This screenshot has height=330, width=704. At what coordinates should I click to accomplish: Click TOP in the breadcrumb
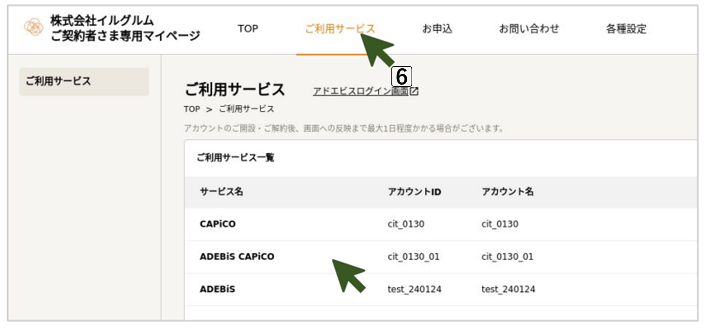[x=192, y=109]
